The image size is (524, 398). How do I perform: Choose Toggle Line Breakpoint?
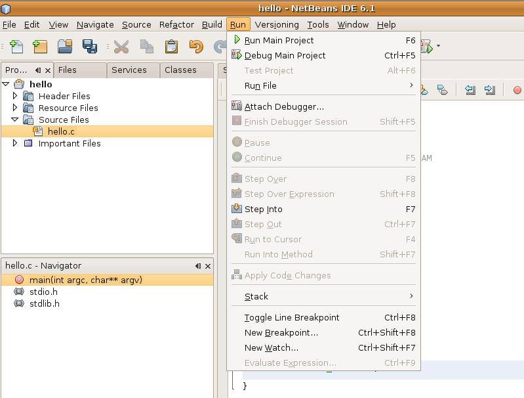coord(323,317)
